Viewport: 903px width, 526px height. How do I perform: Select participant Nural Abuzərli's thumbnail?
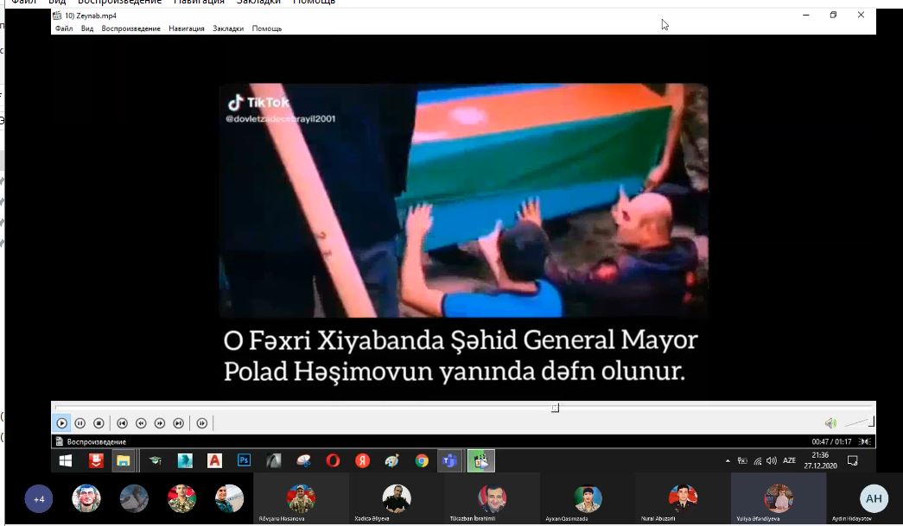pyautogui.click(x=683, y=499)
